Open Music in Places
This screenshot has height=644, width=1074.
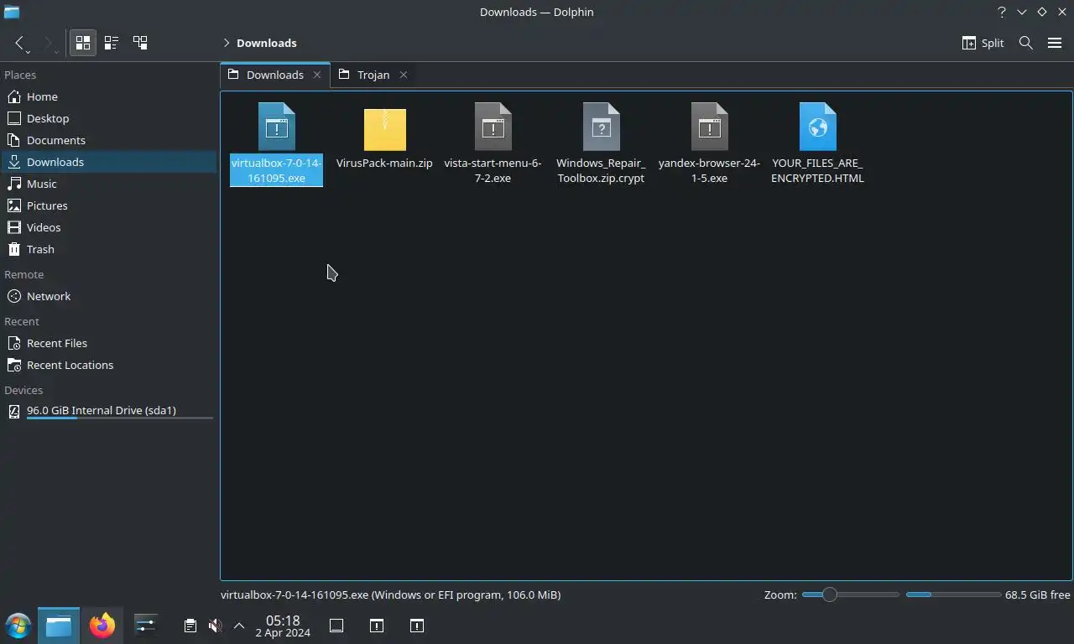pos(109,184)
